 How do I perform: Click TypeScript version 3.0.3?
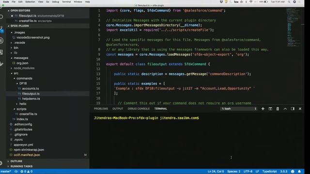point(284,172)
